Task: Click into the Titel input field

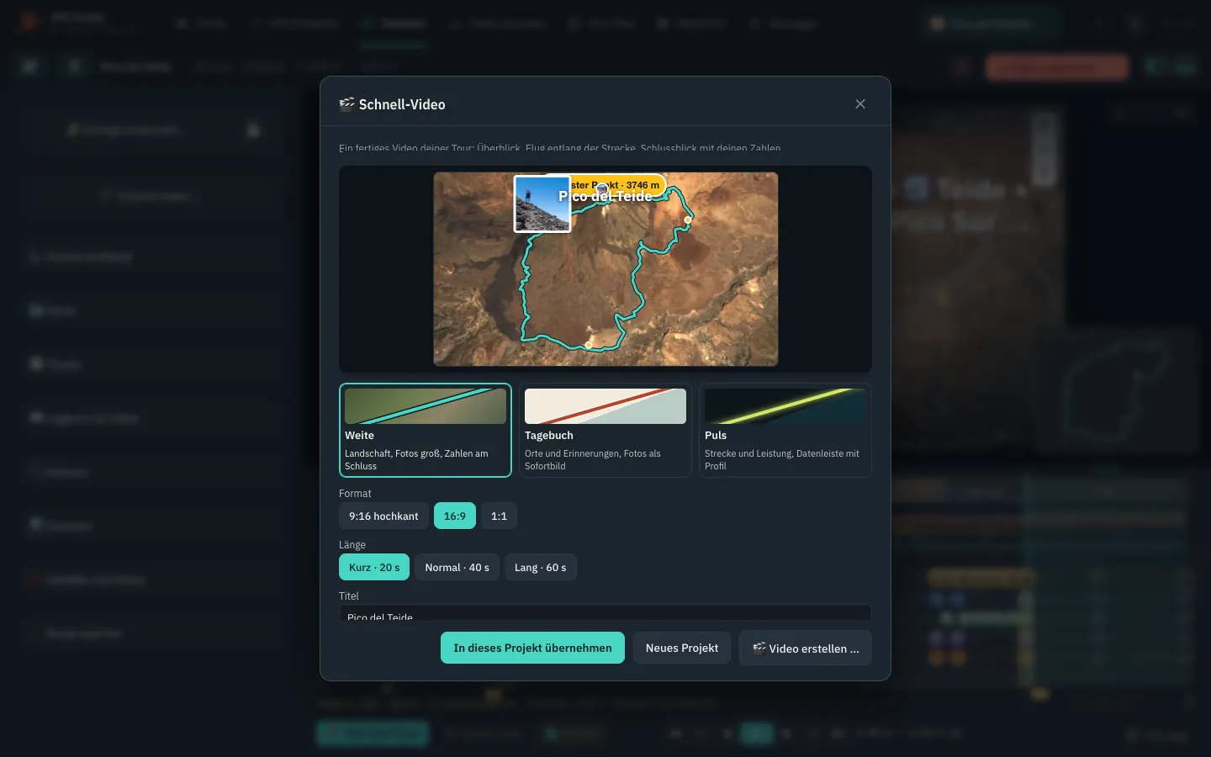Action: click(x=605, y=613)
